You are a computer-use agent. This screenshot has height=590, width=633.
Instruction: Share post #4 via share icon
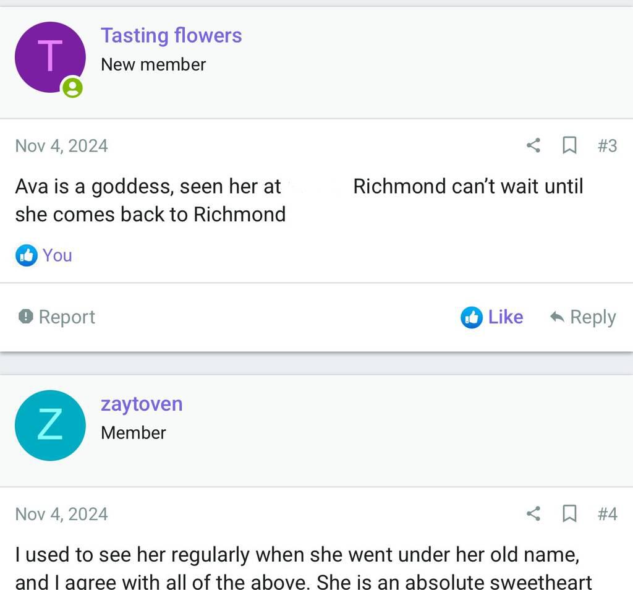tap(533, 513)
